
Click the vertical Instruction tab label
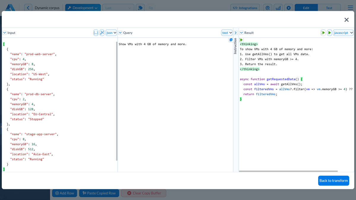(x=236, y=46)
